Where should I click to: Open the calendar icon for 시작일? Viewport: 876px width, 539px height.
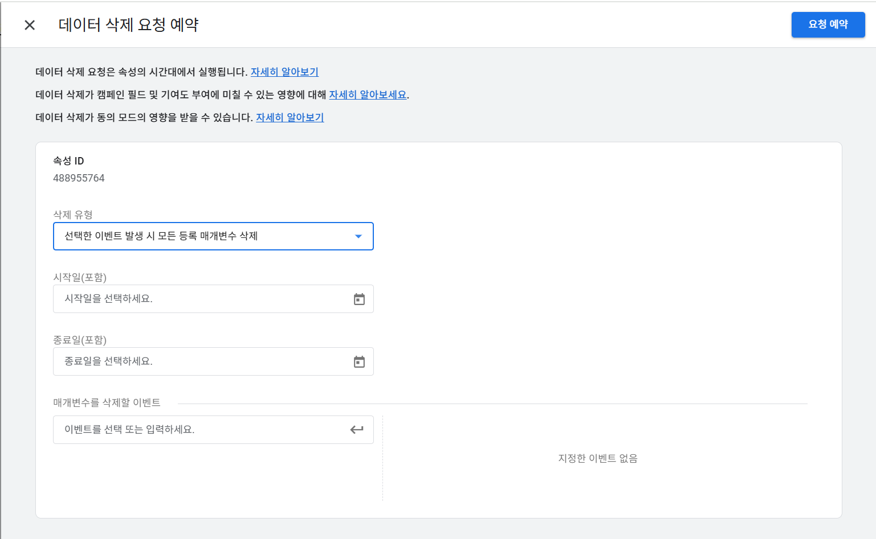click(x=359, y=299)
